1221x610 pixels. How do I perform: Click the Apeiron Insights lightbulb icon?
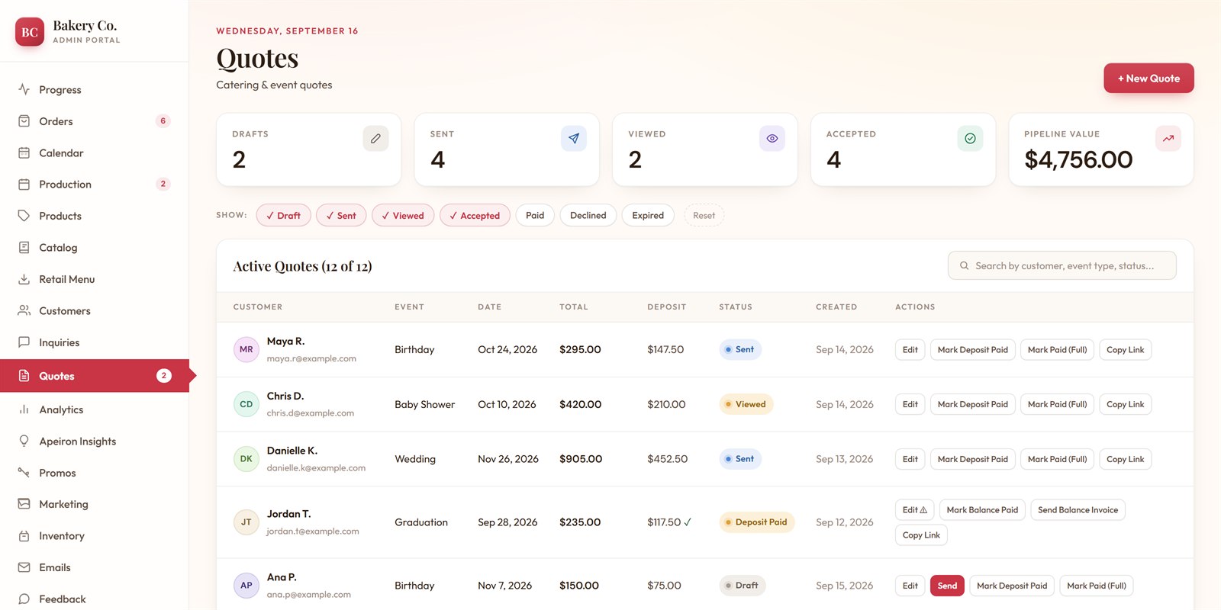(24, 441)
